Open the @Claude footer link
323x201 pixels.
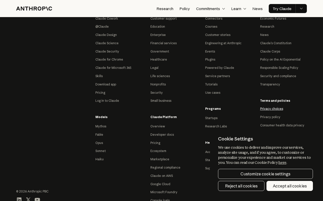tap(102, 26)
